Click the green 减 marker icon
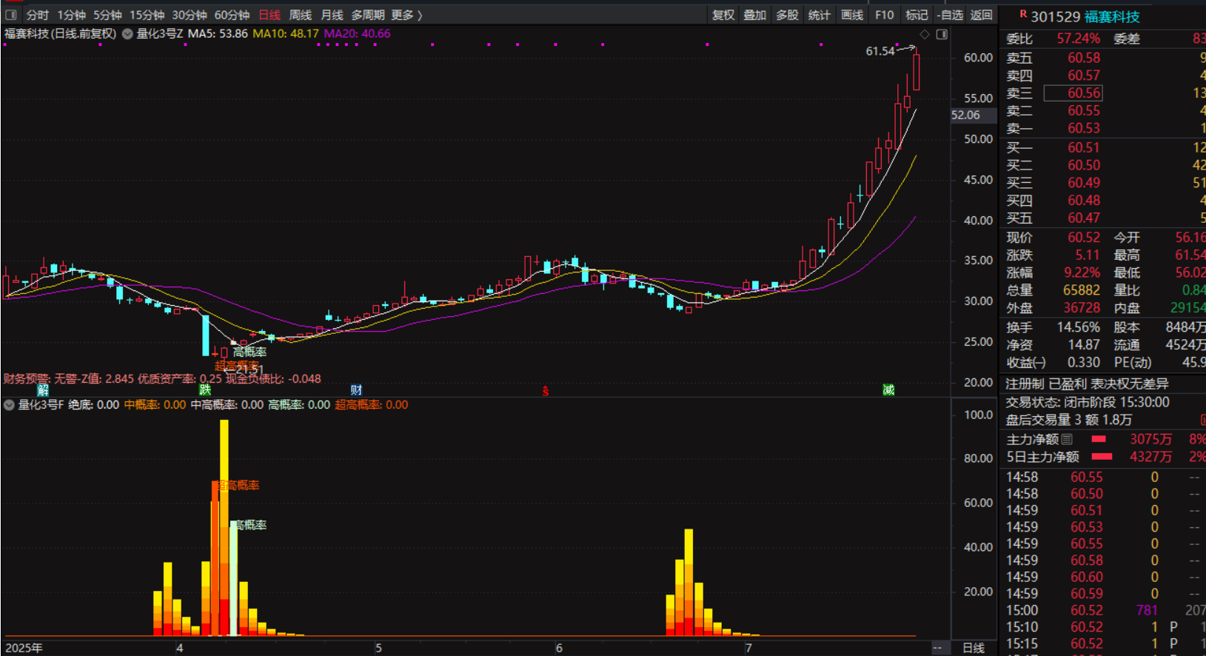This screenshot has height=656, width=1206. pyautogui.click(x=888, y=390)
